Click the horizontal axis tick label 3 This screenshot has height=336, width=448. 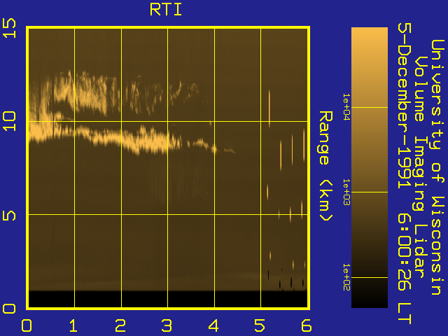tap(167, 325)
